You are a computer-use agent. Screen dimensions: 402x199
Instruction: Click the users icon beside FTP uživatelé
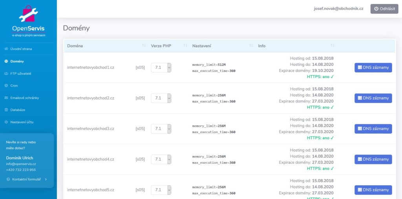6,73
